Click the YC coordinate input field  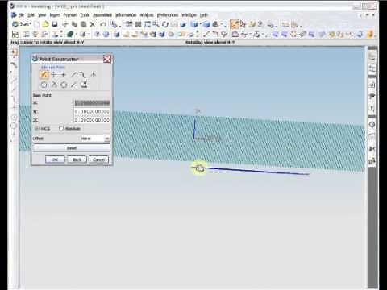(x=92, y=111)
